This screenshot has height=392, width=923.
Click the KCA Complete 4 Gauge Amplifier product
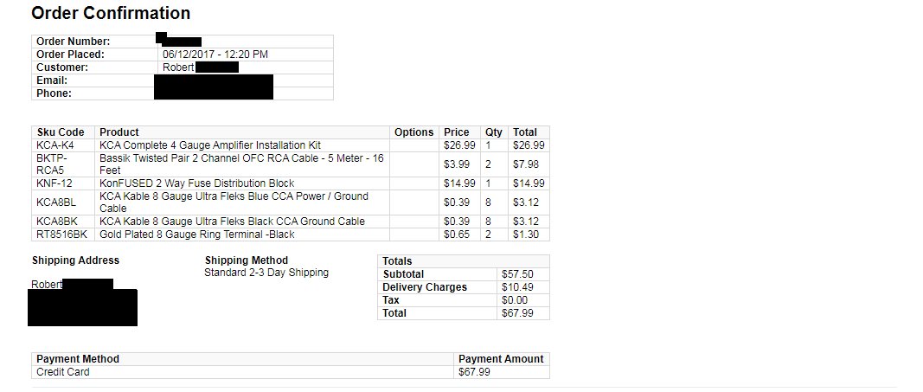pyautogui.click(x=210, y=145)
